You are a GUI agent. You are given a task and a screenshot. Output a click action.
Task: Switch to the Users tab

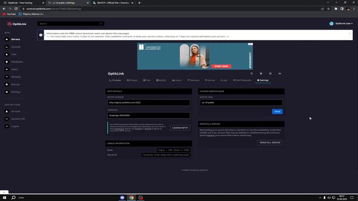(177, 80)
